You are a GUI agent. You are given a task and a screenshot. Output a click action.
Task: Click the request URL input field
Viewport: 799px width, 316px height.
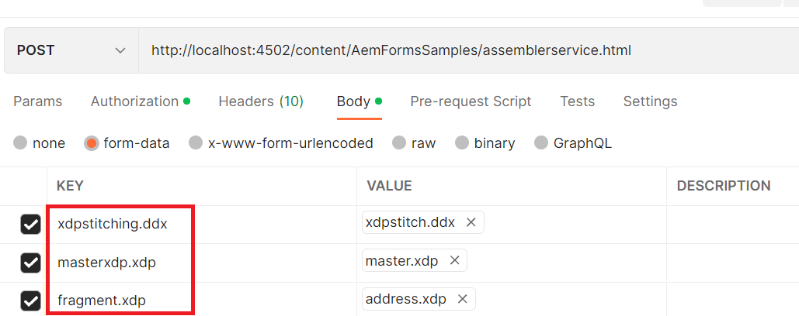click(466, 50)
